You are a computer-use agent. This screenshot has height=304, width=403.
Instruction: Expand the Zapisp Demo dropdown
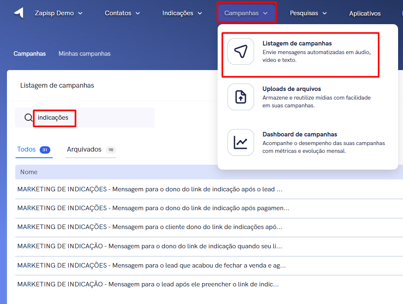(59, 13)
